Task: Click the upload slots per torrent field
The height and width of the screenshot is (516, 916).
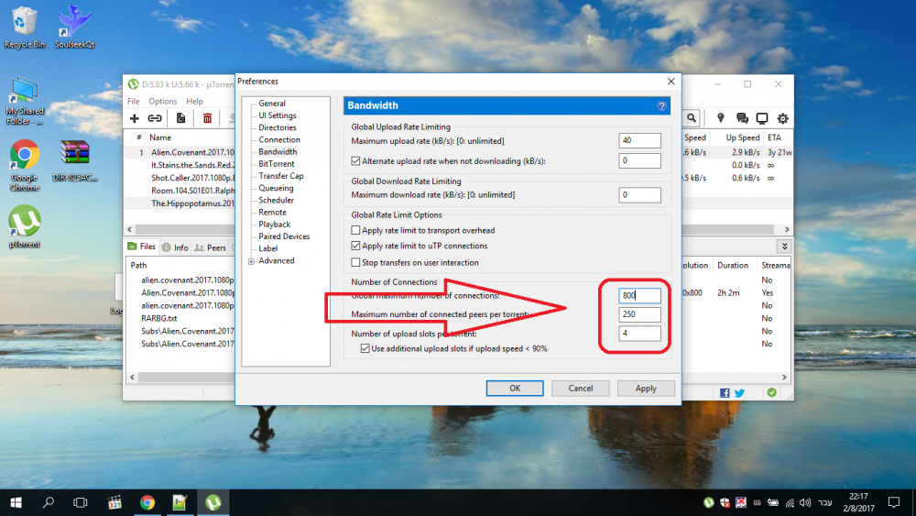Action: tap(639, 333)
